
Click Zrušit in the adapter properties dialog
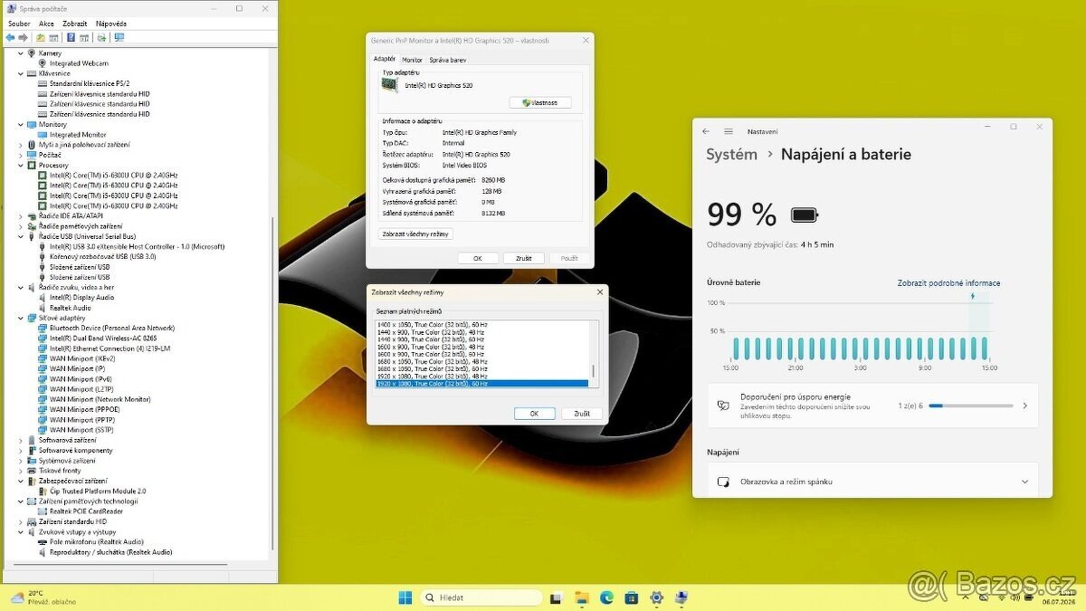(x=524, y=258)
